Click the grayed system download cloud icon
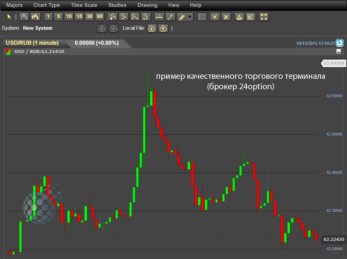 (102, 29)
